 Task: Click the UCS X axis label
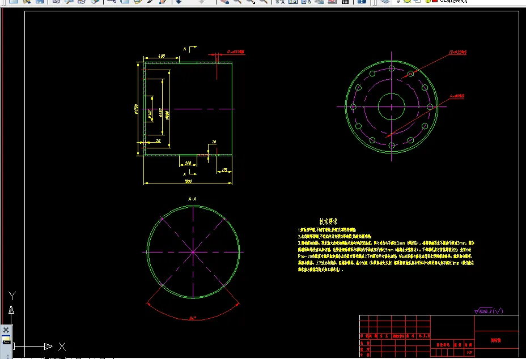[x=62, y=347]
